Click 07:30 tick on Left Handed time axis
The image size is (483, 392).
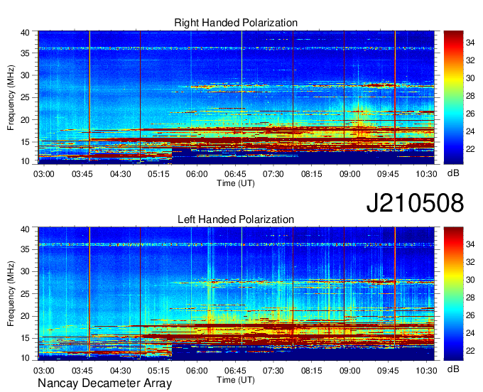[x=273, y=371]
